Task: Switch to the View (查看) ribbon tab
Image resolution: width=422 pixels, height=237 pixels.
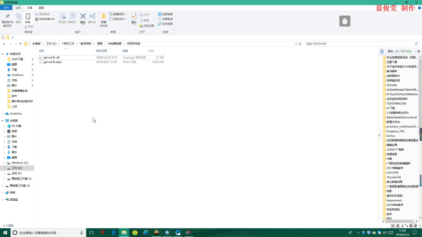Action: coord(41,8)
